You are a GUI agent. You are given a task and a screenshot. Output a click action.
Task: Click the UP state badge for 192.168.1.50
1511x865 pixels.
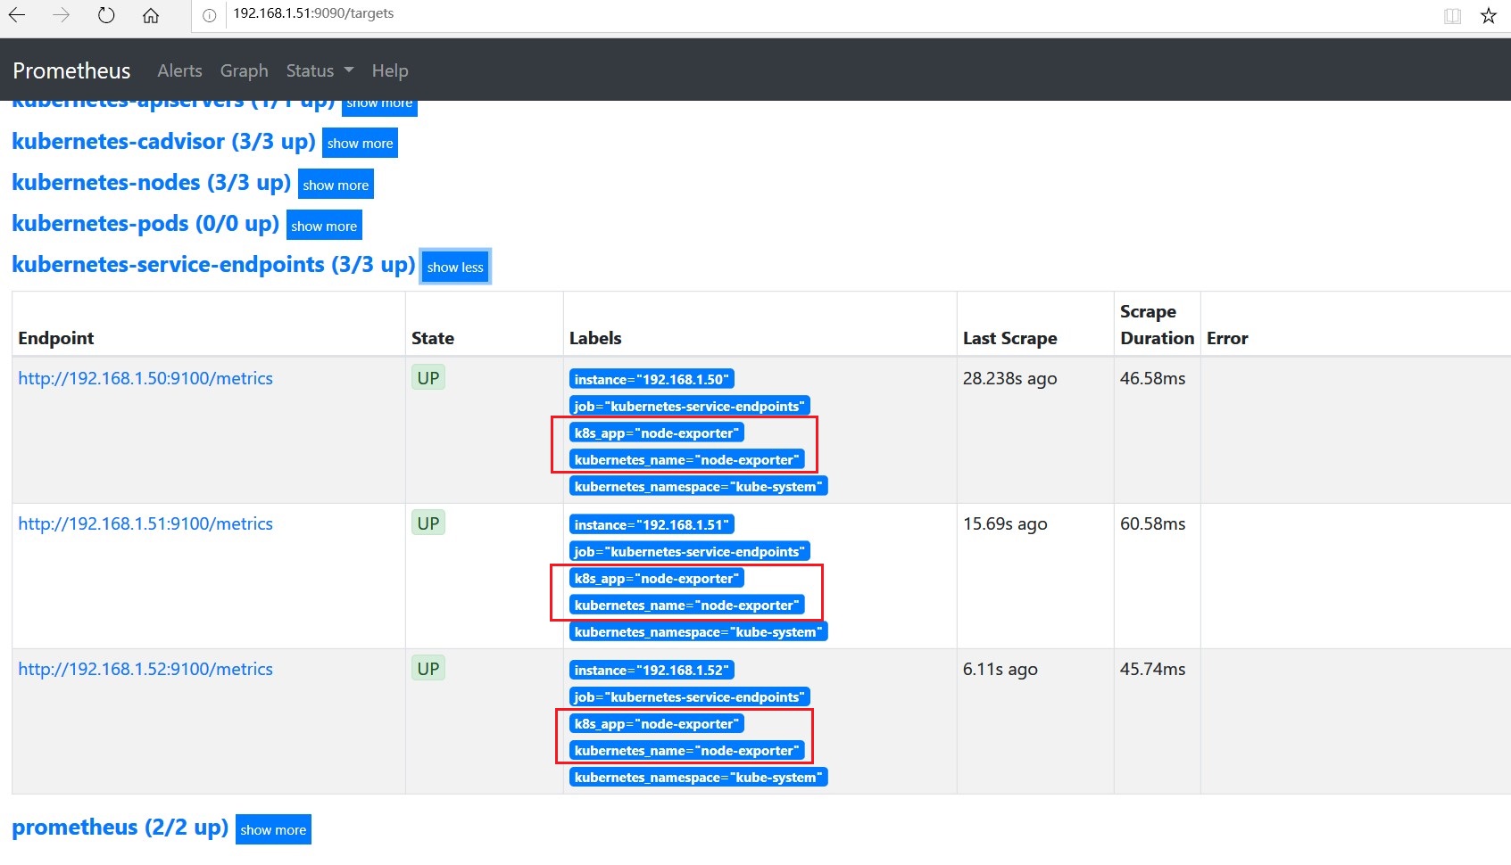[428, 377]
